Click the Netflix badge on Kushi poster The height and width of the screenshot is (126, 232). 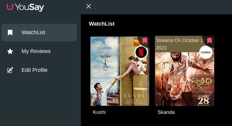click(x=141, y=52)
